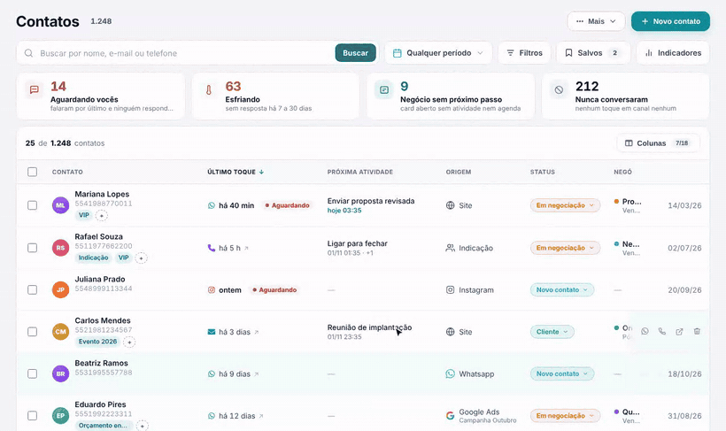Click the BR avatar of Beatriz Ramos
Image resolution: width=726 pixels, height=431 pixels.
tap(60, 373)
